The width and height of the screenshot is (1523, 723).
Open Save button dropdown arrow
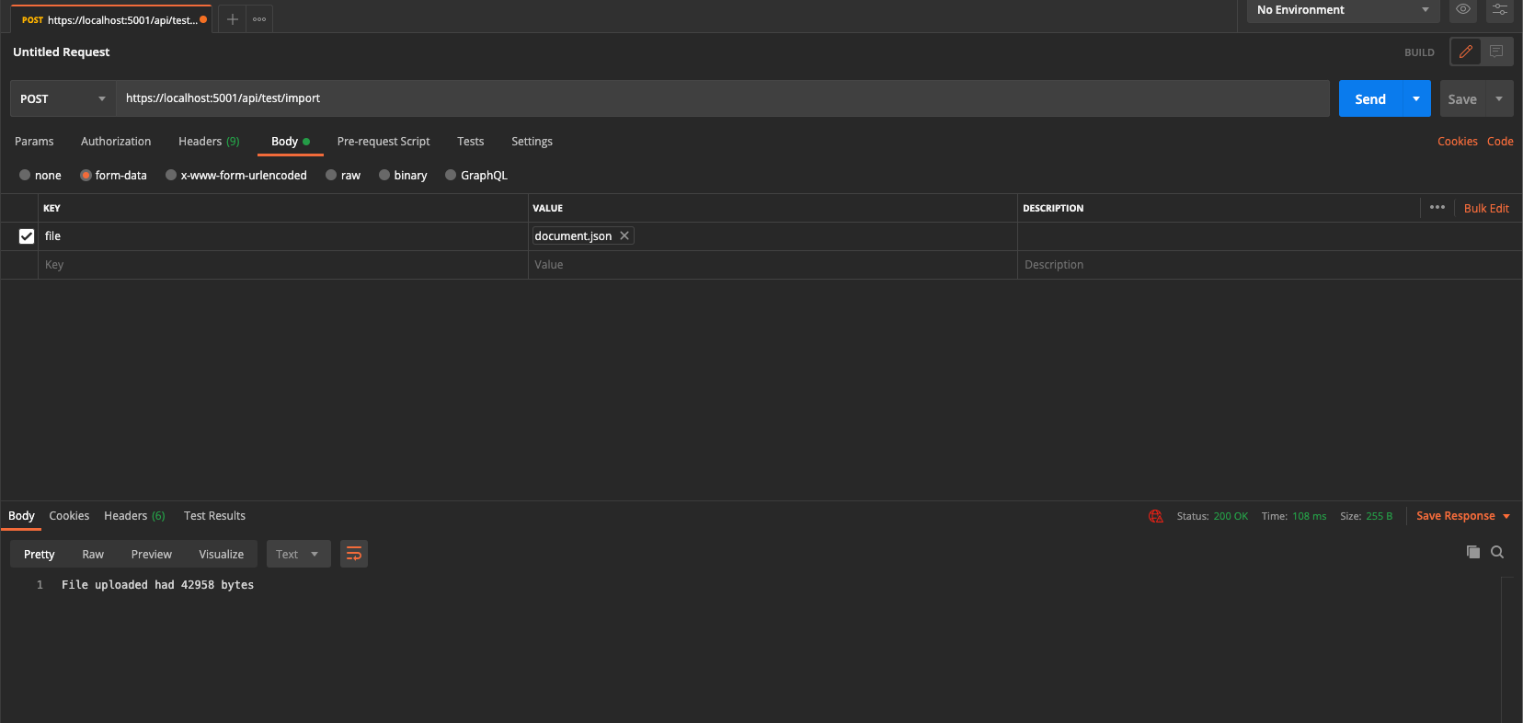pyautogui.click(x=1499, y=98)
